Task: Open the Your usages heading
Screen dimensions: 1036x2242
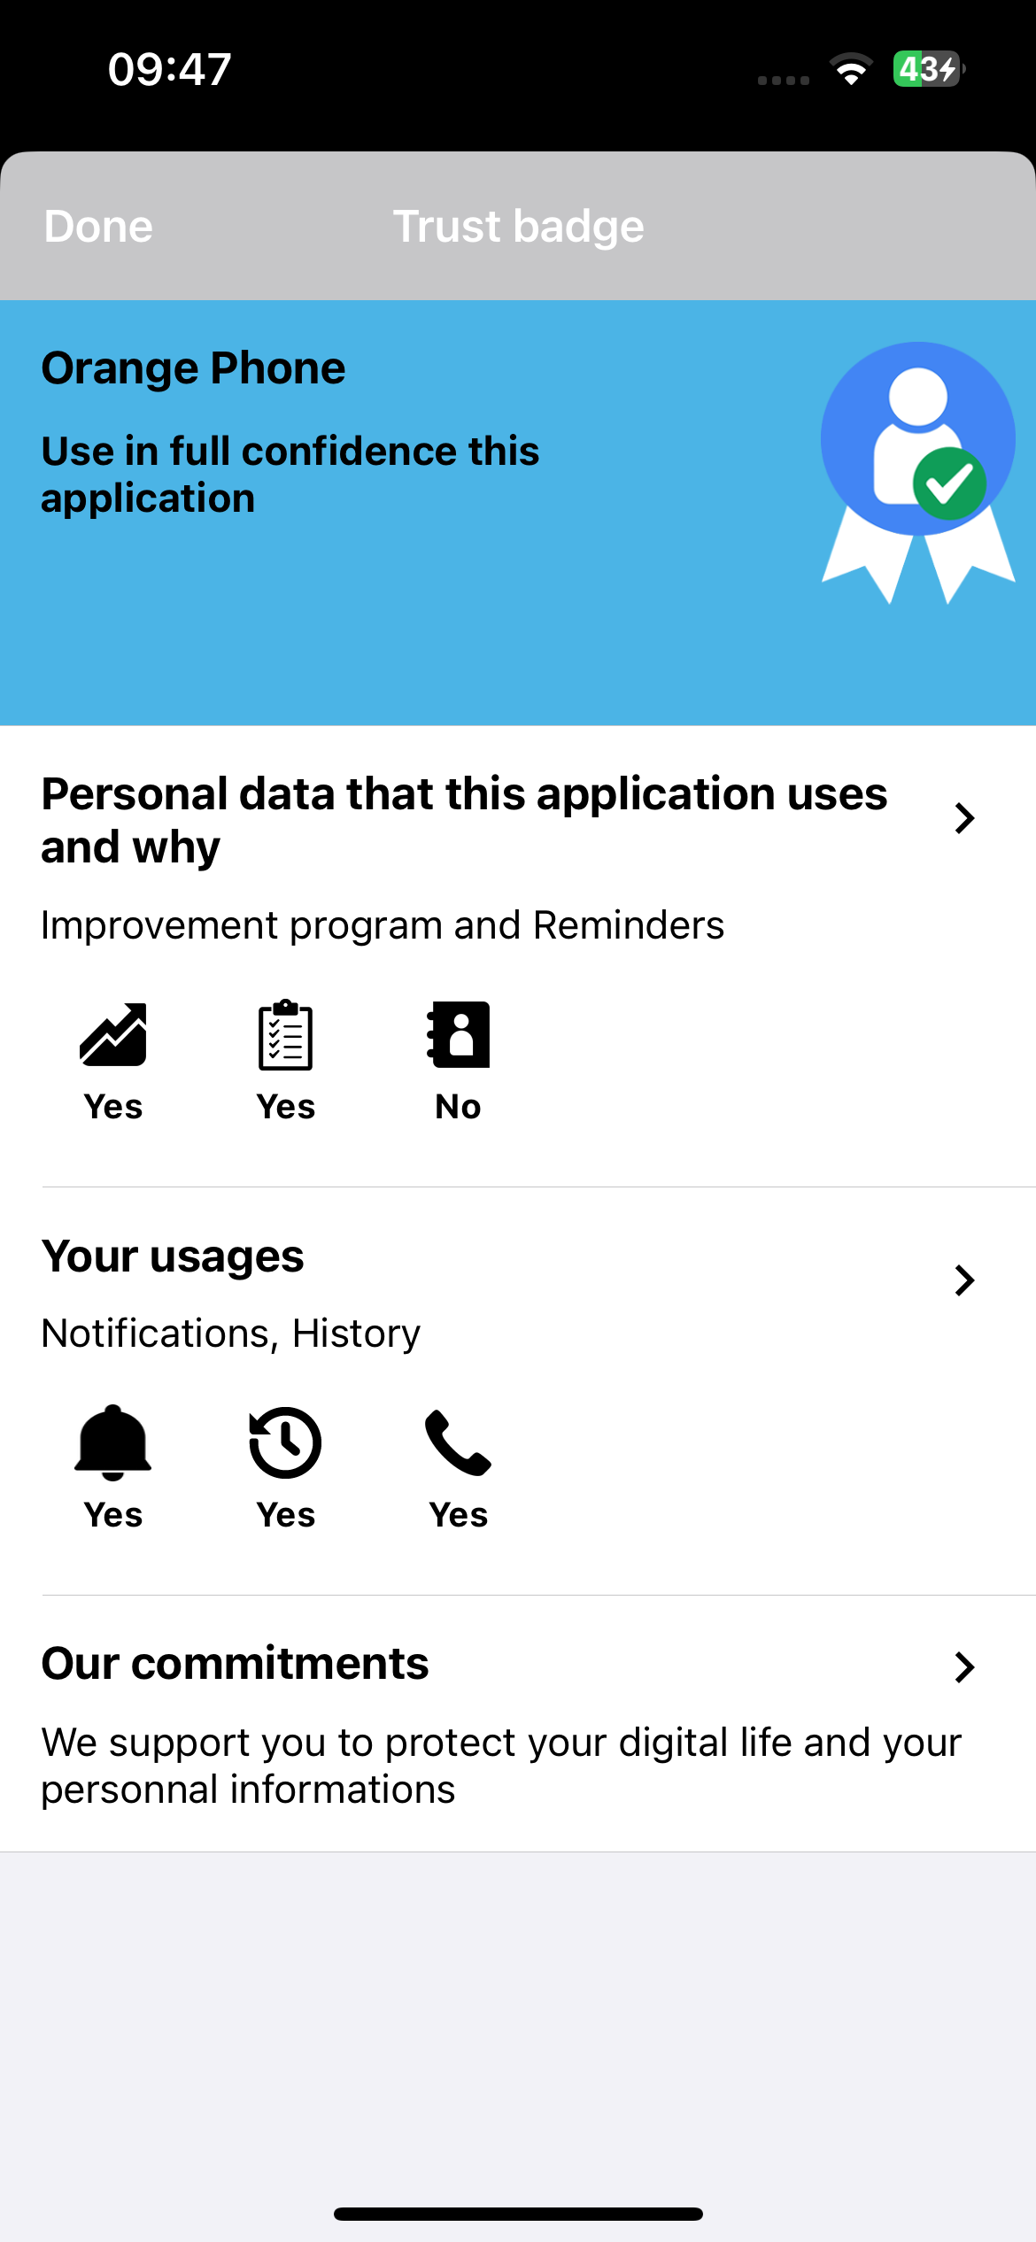Action: click(173, 1257)
